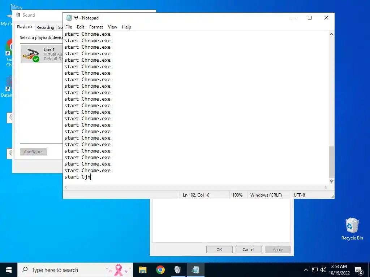Click the Notepad resize grip corner
370x277 pixels.
pos(332,197)
